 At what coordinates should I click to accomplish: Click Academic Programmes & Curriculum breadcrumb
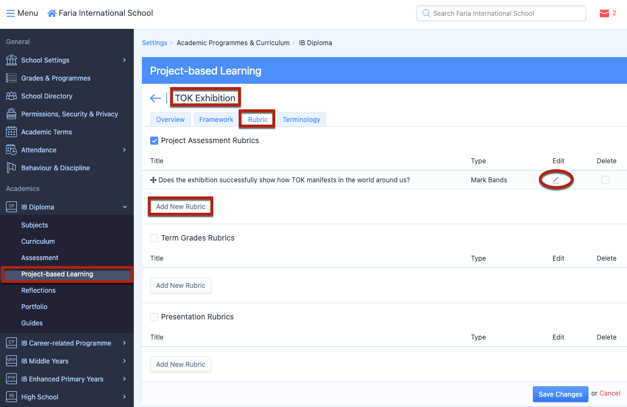(x=233, y=43)
